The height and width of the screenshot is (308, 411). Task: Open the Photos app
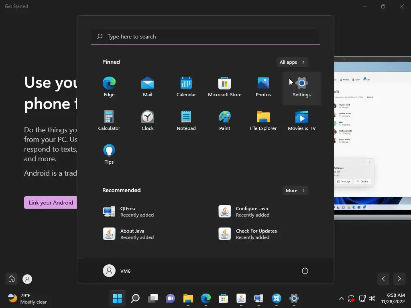tap(263, 87)
